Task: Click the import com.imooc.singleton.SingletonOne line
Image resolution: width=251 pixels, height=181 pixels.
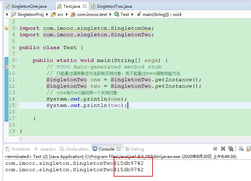Action: point(87,28)
